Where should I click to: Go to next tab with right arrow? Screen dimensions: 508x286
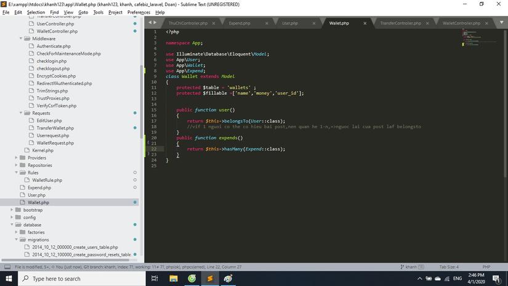click(155, 22)
